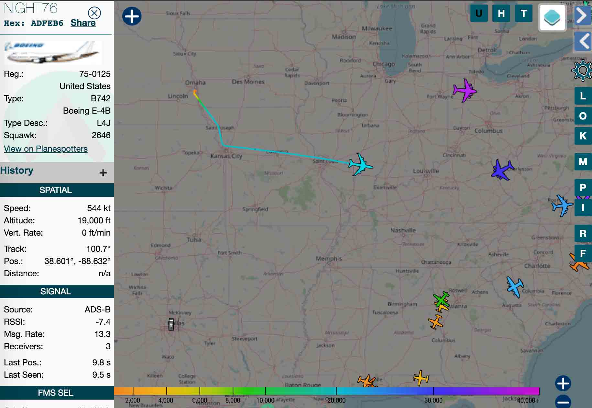
Task: Select the blue aircraft near Roanoke
Action: [x=562, y=205]
